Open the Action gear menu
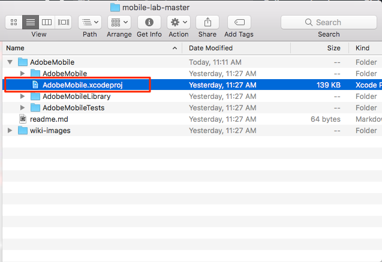 [179, 22]
